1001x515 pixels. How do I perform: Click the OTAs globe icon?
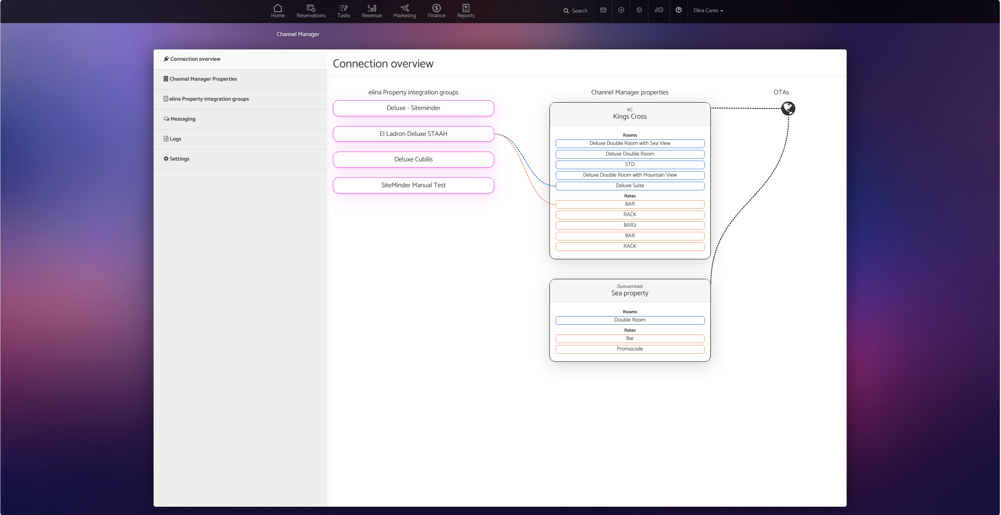click(788, 108)
